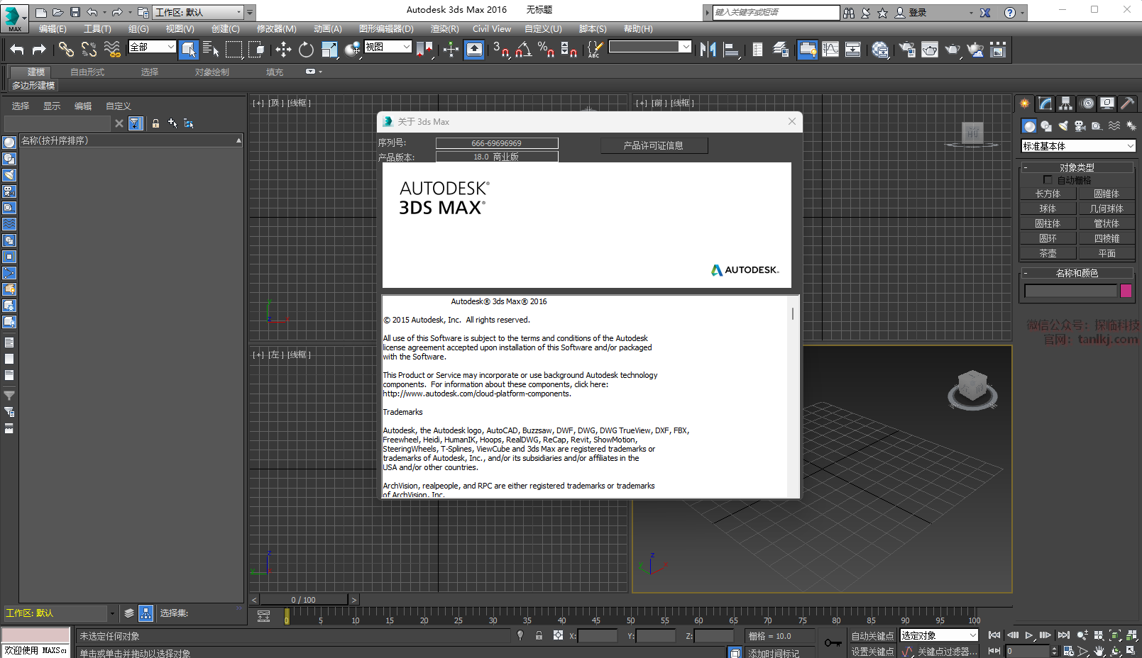The width and height of the screenshot is (1142, 658).
Task: Activate the Rotate tool
Action: 306,50
